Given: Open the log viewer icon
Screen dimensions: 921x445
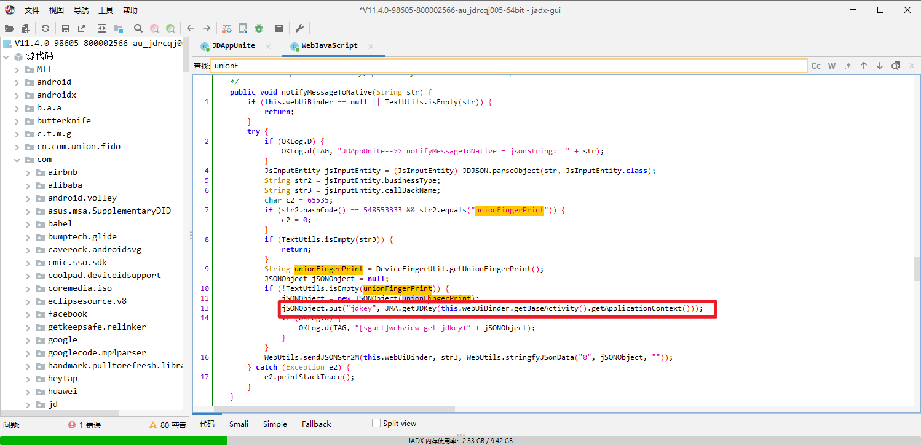Looking at the screenshot, I should [x=279, y=28].
